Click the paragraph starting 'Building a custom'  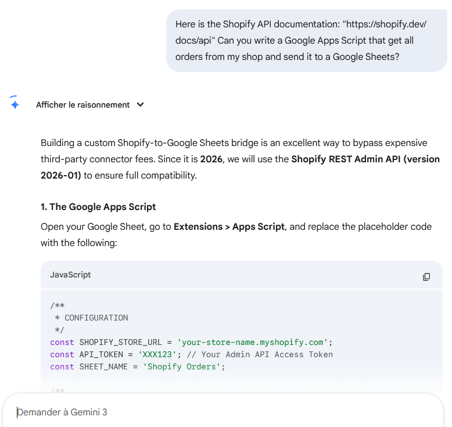240,159
